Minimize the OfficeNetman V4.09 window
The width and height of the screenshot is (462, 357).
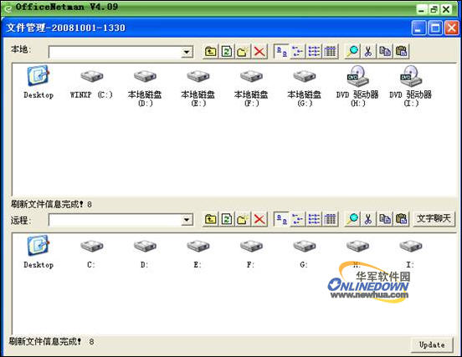(x=422, y=9)
